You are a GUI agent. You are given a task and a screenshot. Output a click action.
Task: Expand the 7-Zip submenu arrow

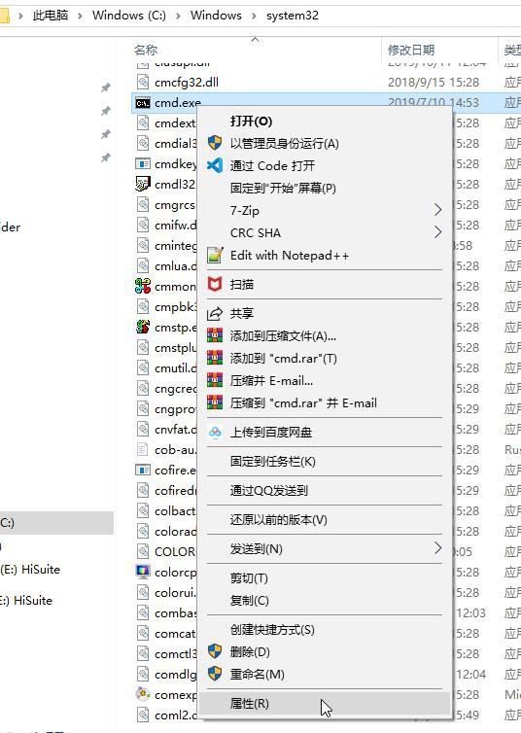coord(437,210)
